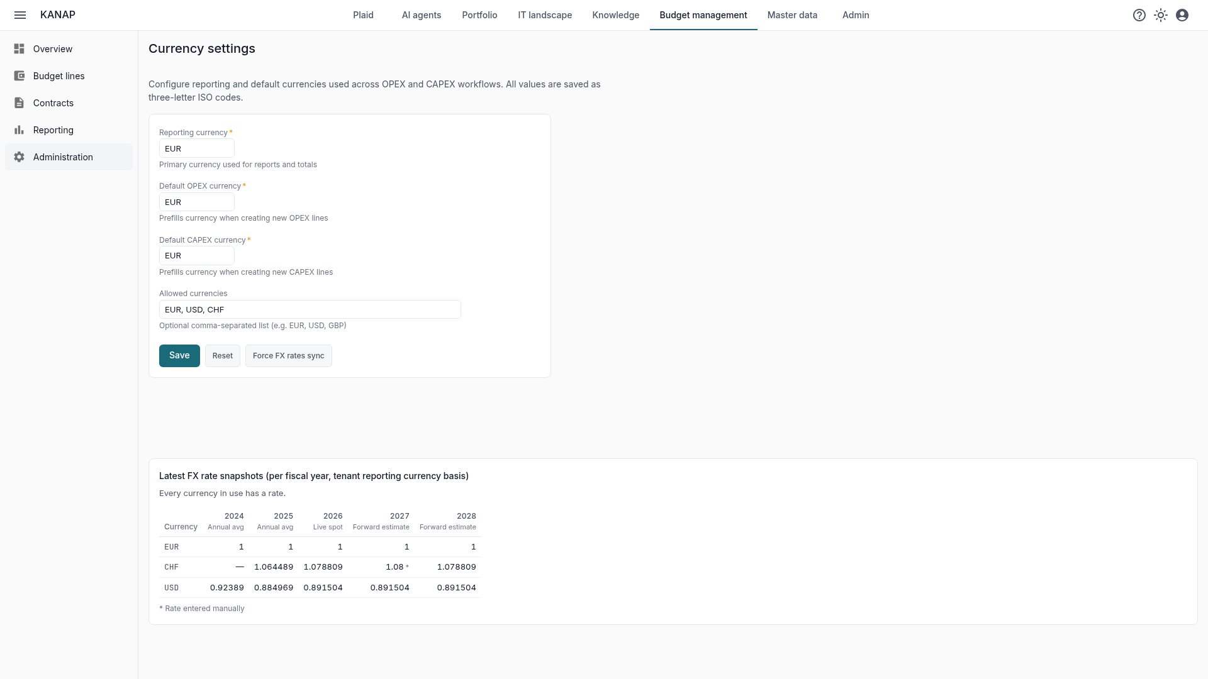Edit the Allowed currencies field
The width and height of the screenshot is (1208, 679).
(x=310, y=309)
